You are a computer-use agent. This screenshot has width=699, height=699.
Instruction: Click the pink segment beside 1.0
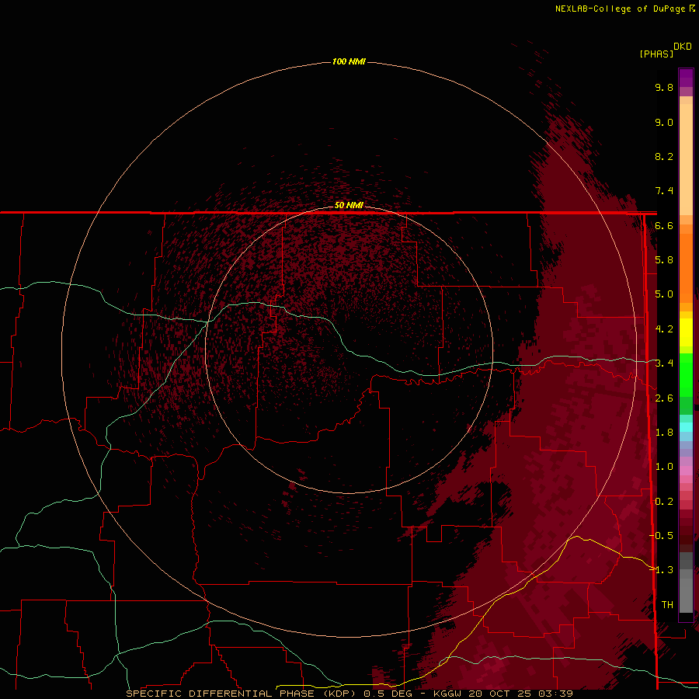tap(686, 471)
